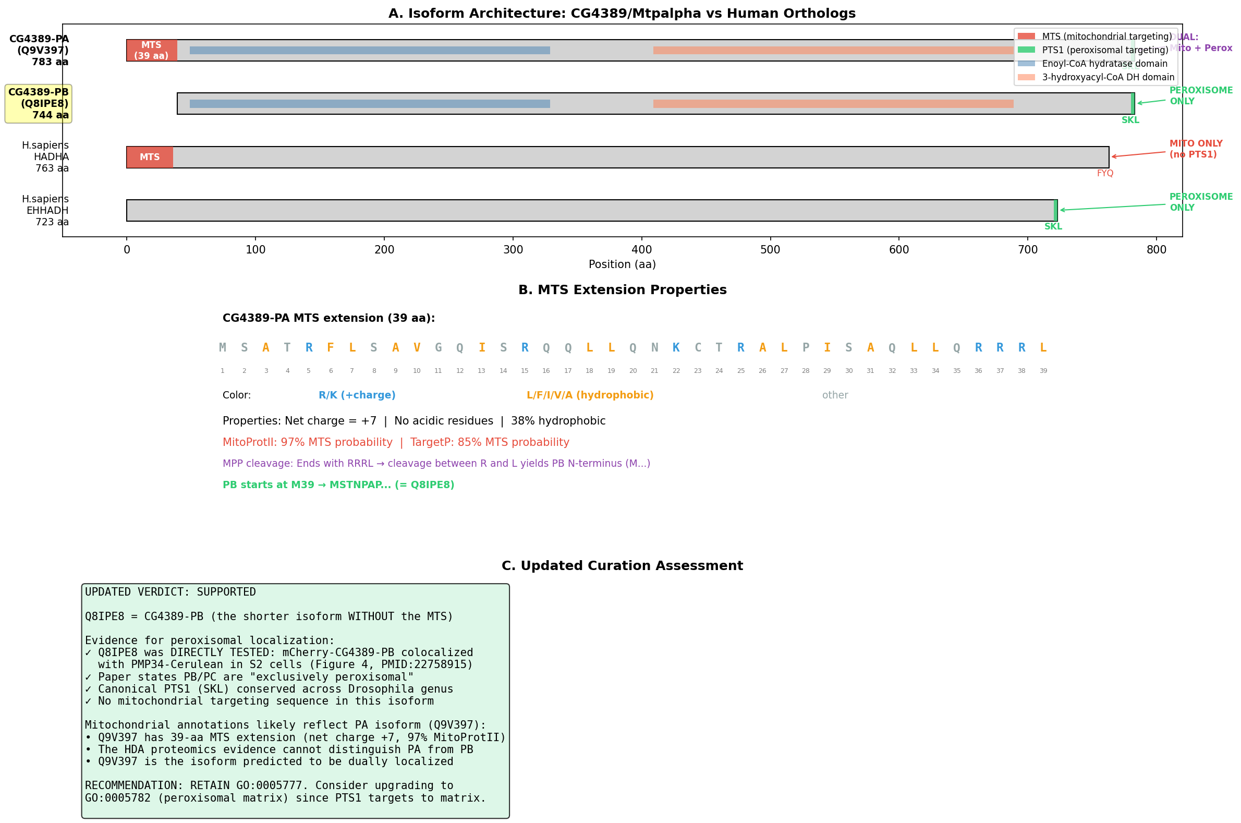Click the blue hydratase domain bar in CG4389-PB row
The image size is (1241, 823).
(370, 104)
